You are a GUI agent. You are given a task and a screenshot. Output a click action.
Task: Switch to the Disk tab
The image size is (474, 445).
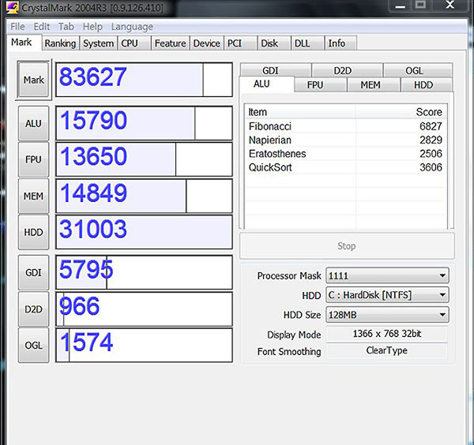point(274,43)
